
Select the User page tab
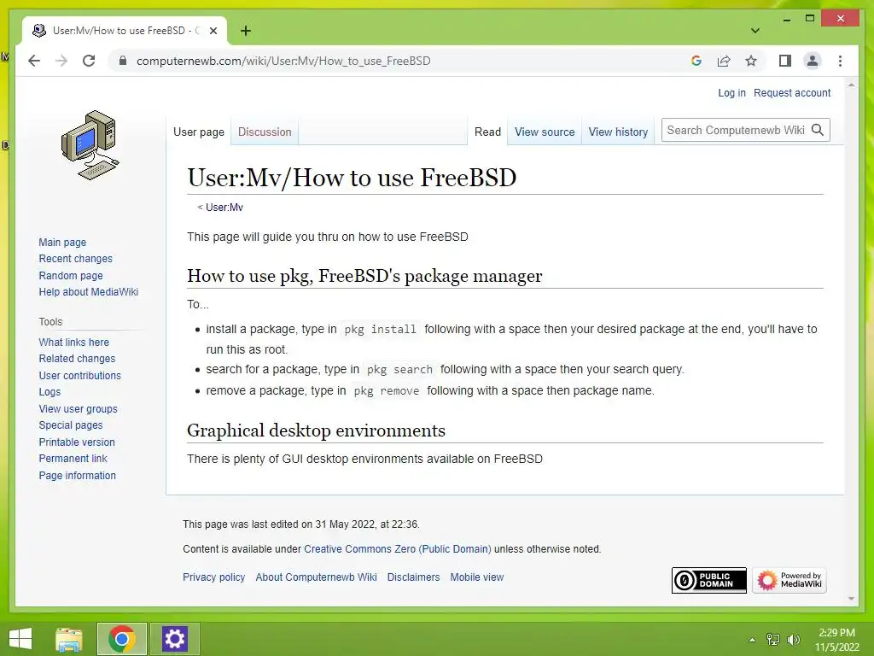tap(198, 132)
